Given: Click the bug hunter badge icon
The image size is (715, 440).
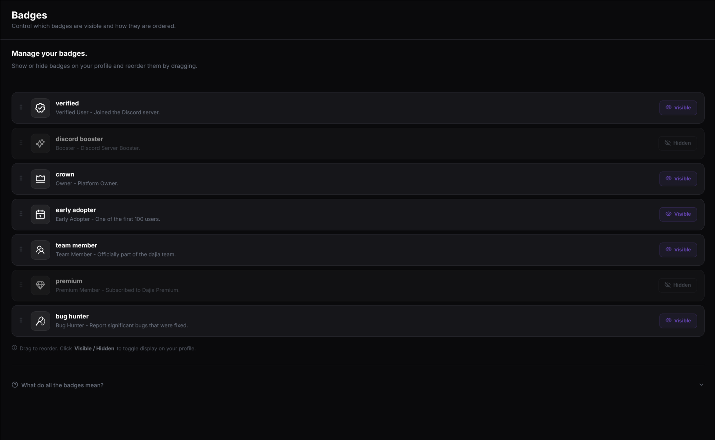Looking at the screenshot, I should [x=40, y=321].
